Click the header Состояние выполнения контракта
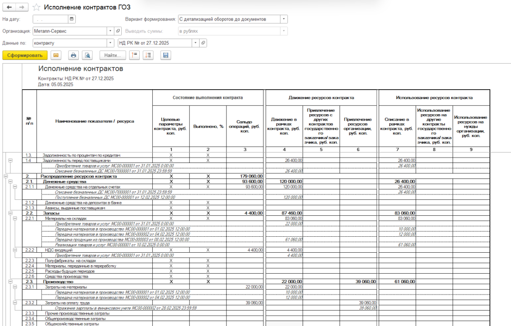Viewport: 511px width, 326px height. (208, 98)
